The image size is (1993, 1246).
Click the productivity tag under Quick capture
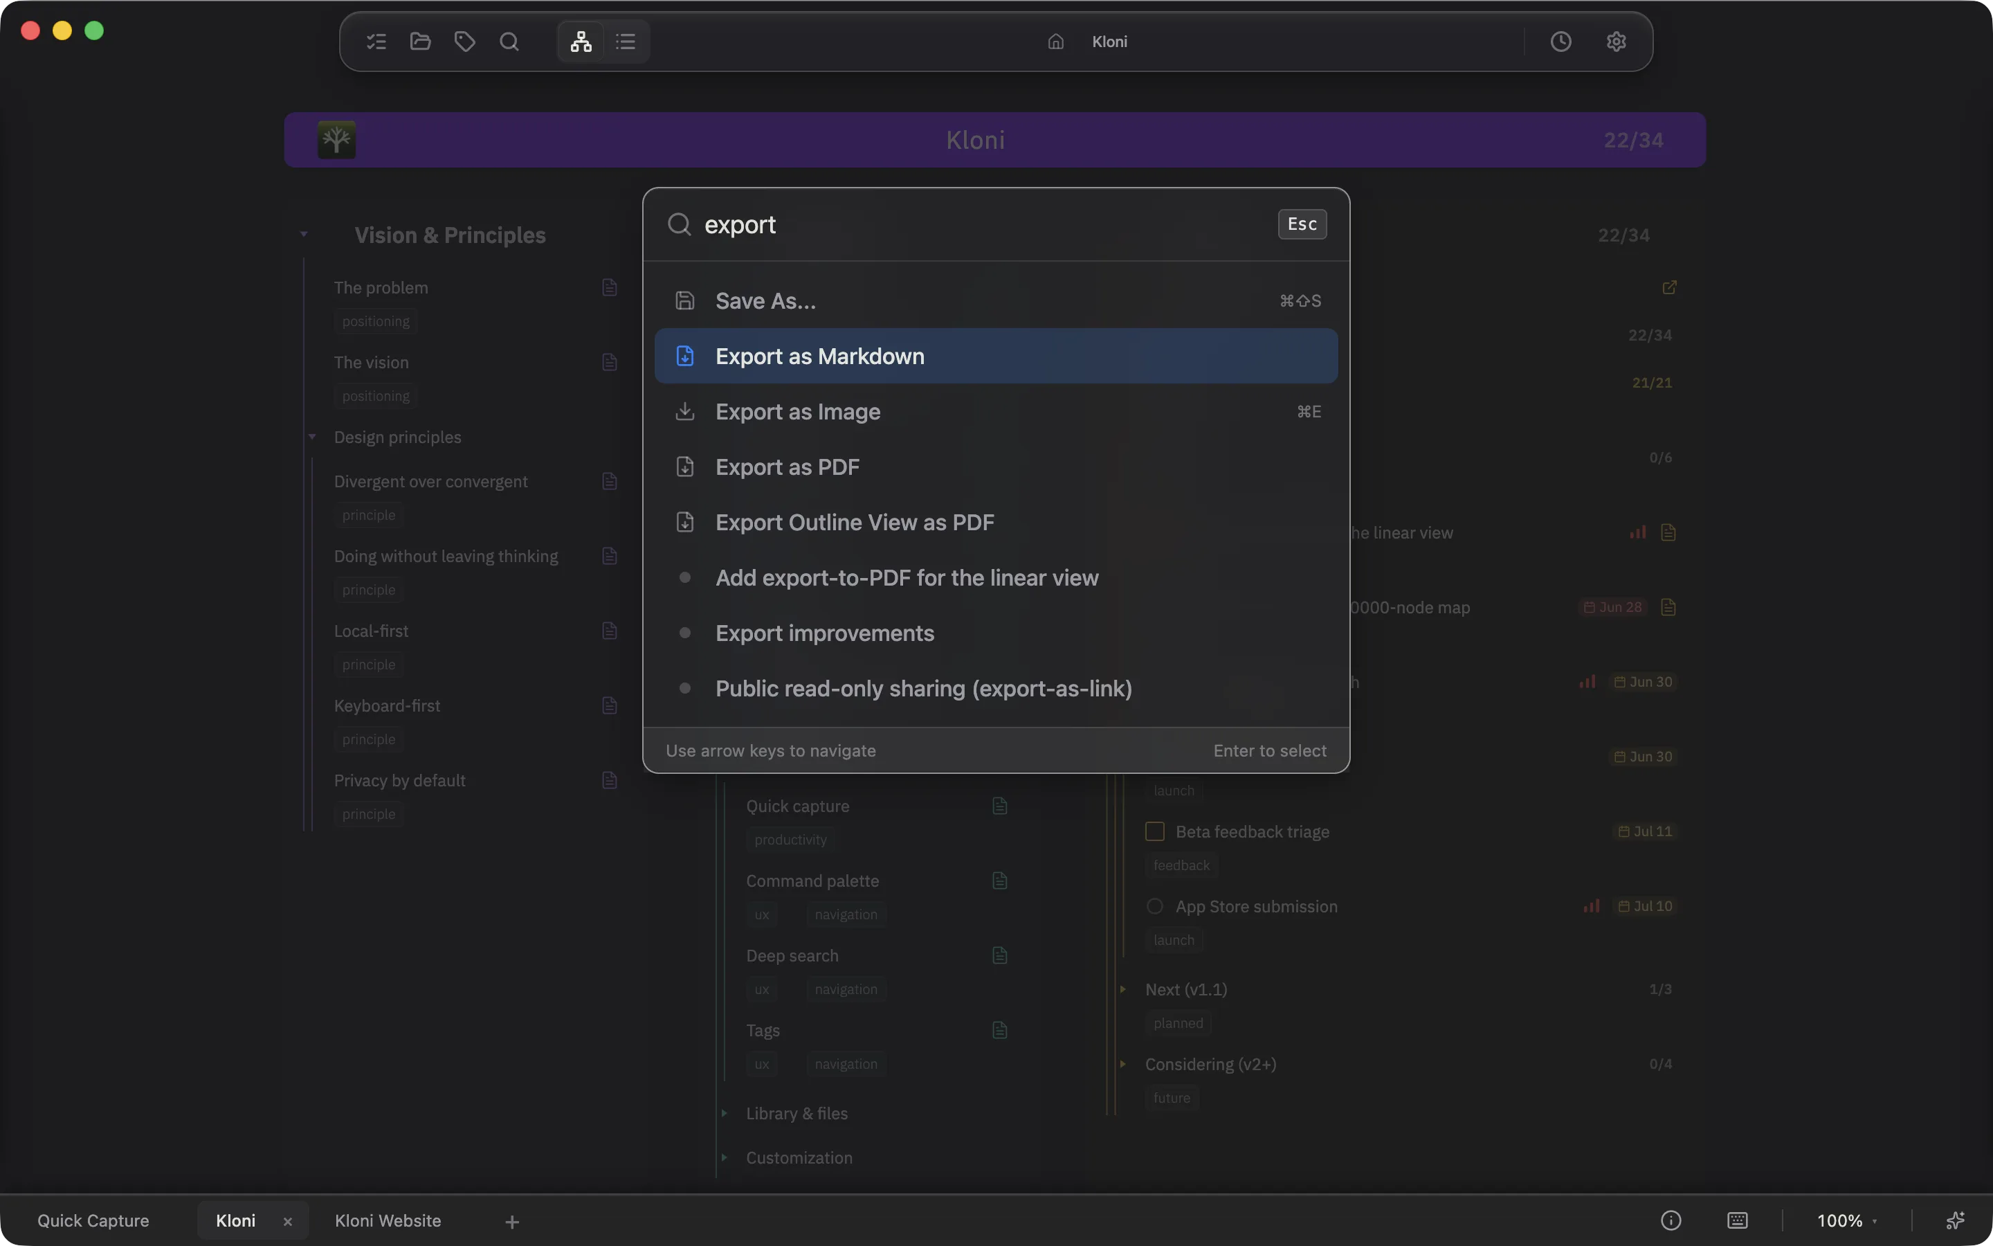[x=790, y=840]
